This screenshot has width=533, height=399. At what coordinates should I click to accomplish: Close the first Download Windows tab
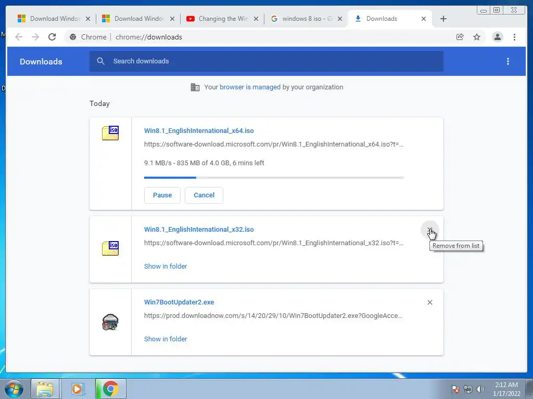pos(88,19)
